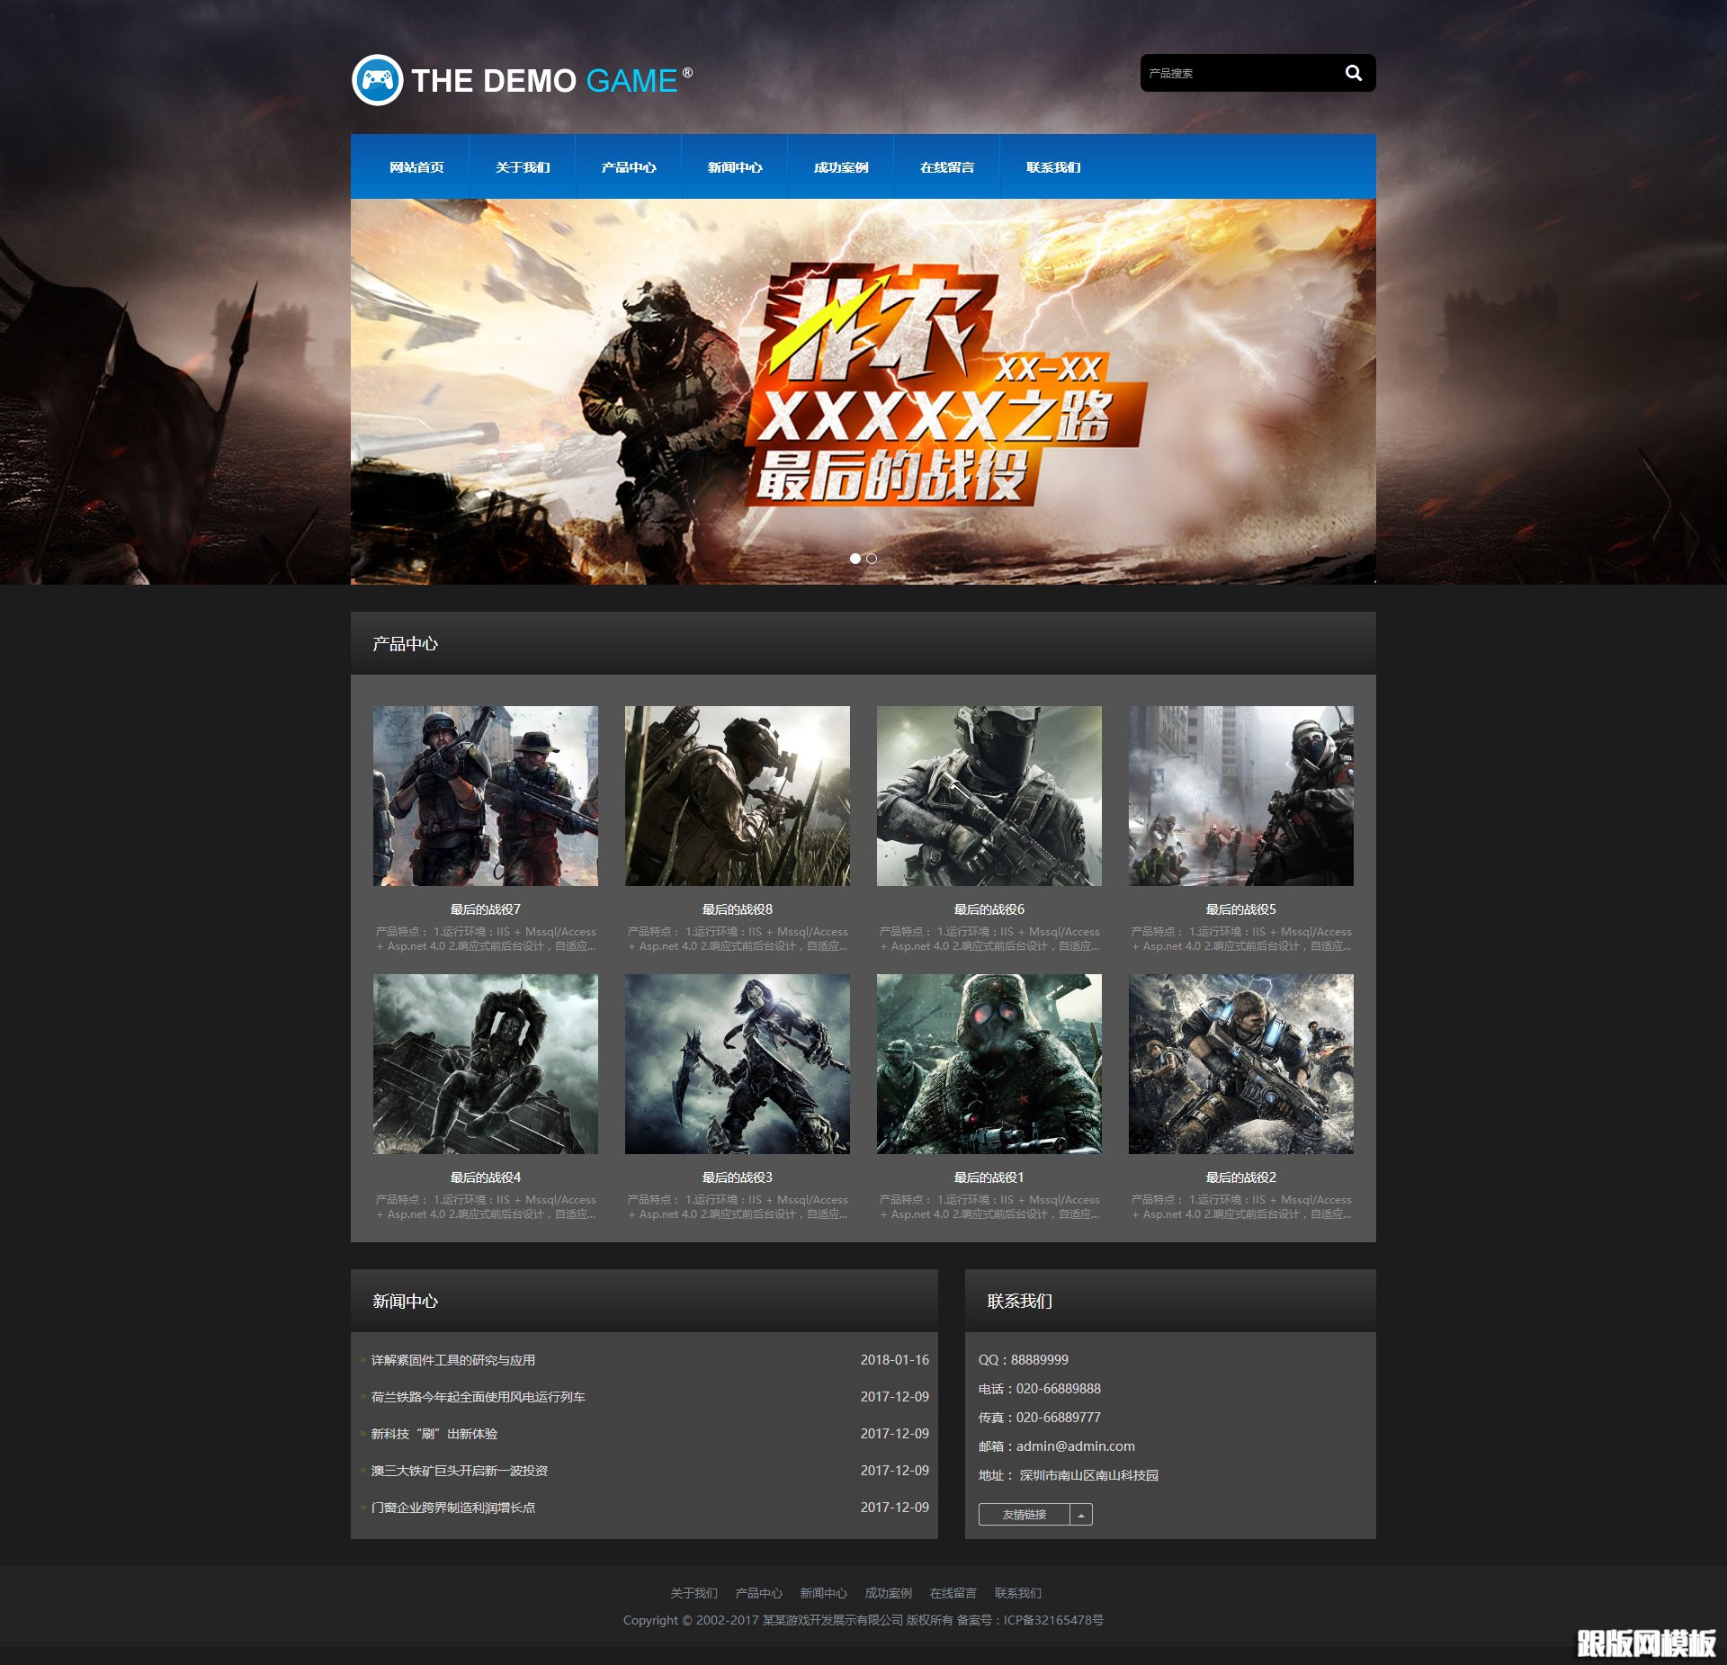Open the 友情链接 dropdown arrow

pyautogui.click(x=1081, y=1515)
